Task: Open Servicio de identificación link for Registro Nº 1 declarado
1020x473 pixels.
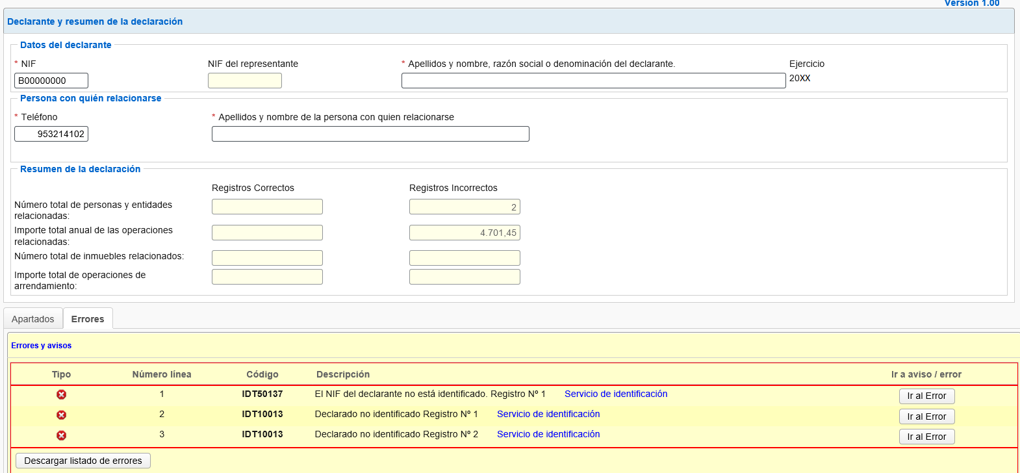Action: tap(548, 414)
